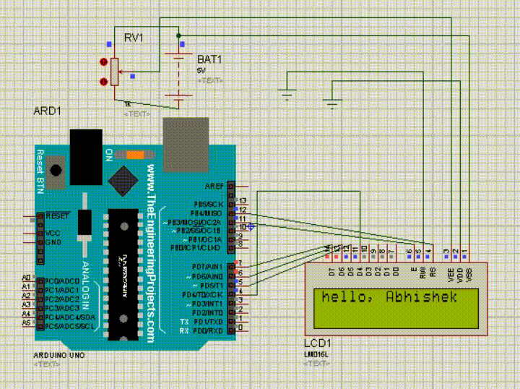The image size is (520, 389).
Task: Click Arduino digital pin 8 (PB0/ICP1/CLKO)
Action: 231,248
